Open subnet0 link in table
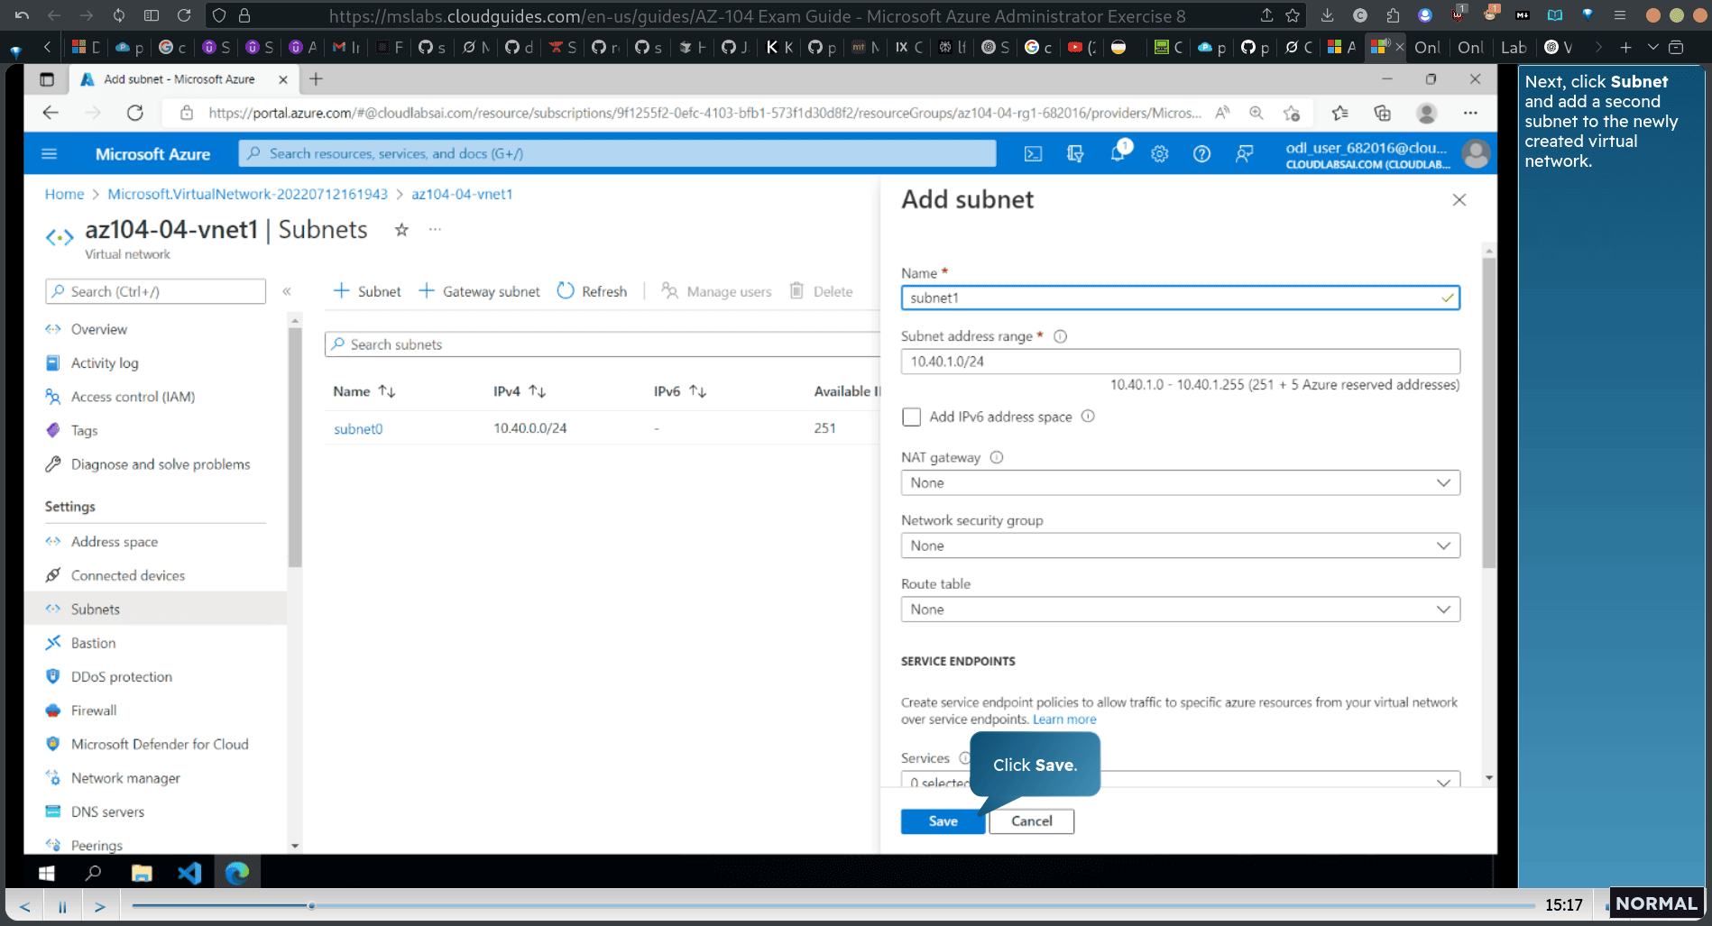1712x926 pixels. click(x=358, y=429)
